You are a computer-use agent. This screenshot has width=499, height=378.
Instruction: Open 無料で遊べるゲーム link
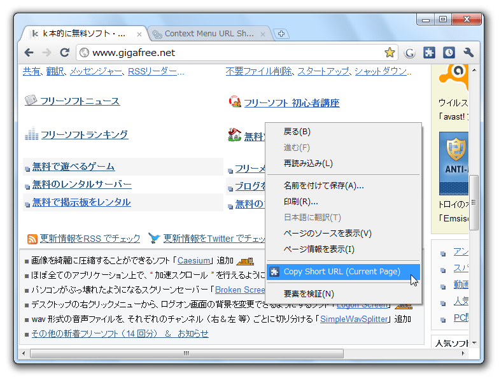pos(74,167)
